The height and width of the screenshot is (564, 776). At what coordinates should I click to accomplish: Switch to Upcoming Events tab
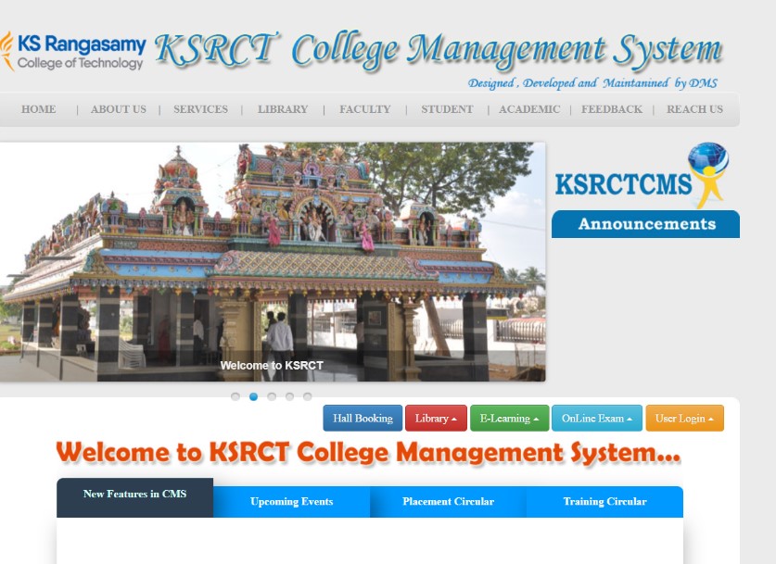(x=291, y=502)
